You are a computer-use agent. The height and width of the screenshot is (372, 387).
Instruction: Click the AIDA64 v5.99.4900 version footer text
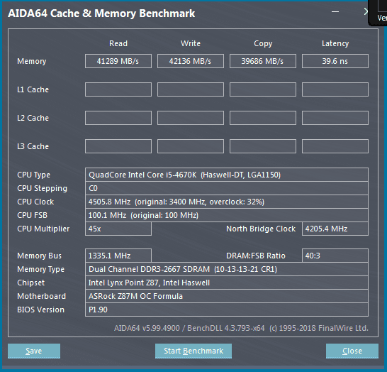coord(241,328)
